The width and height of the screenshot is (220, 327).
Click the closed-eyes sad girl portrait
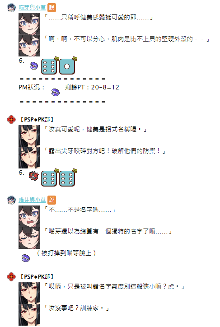(x=29, y=238)
